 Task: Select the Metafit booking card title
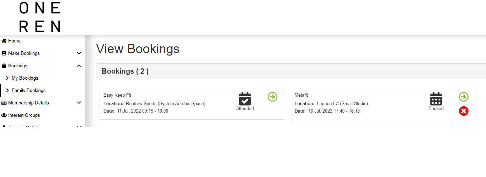(x=301, y=95)
